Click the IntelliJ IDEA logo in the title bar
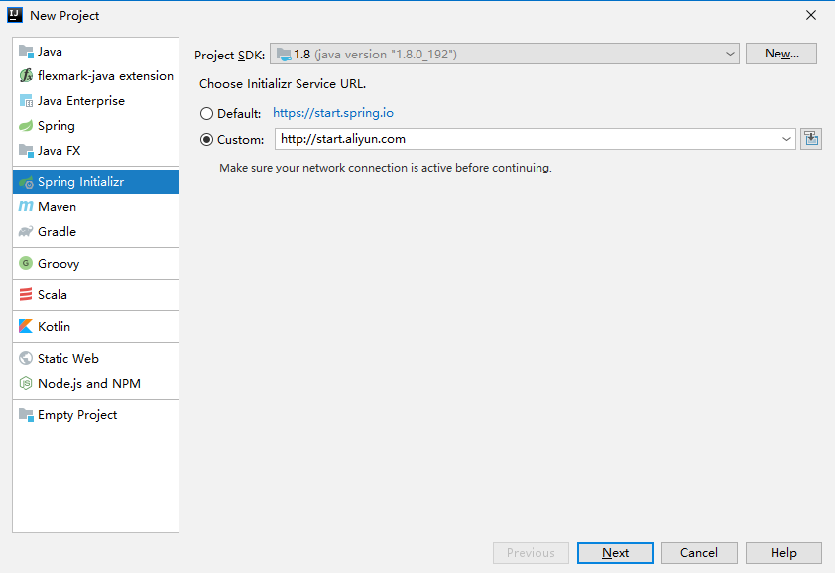835x573 pixels. [x=14, y=15]
